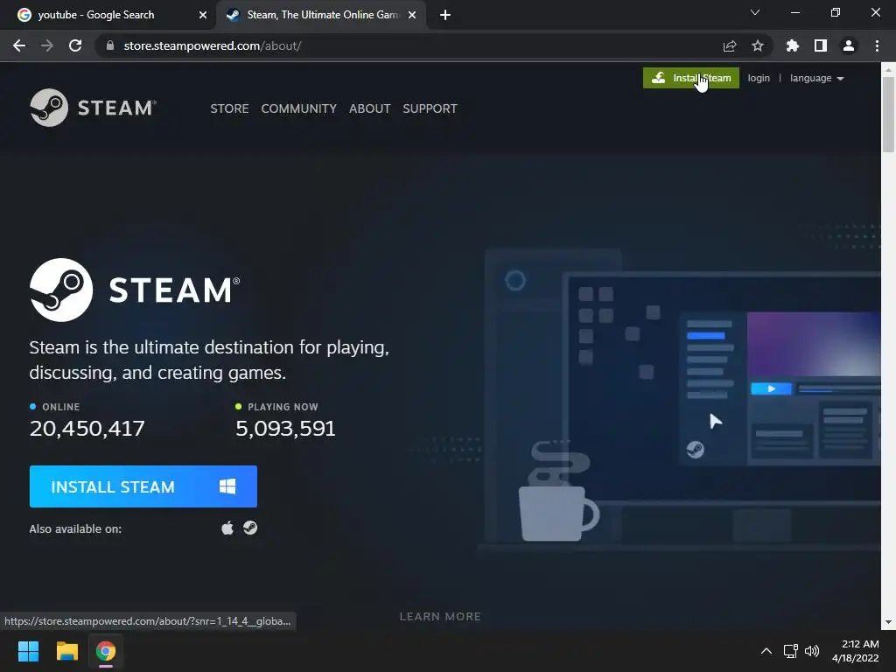This screenshot has width=896, height=672.
Task: Click the 'Also available on:' text
Action: 75,528
